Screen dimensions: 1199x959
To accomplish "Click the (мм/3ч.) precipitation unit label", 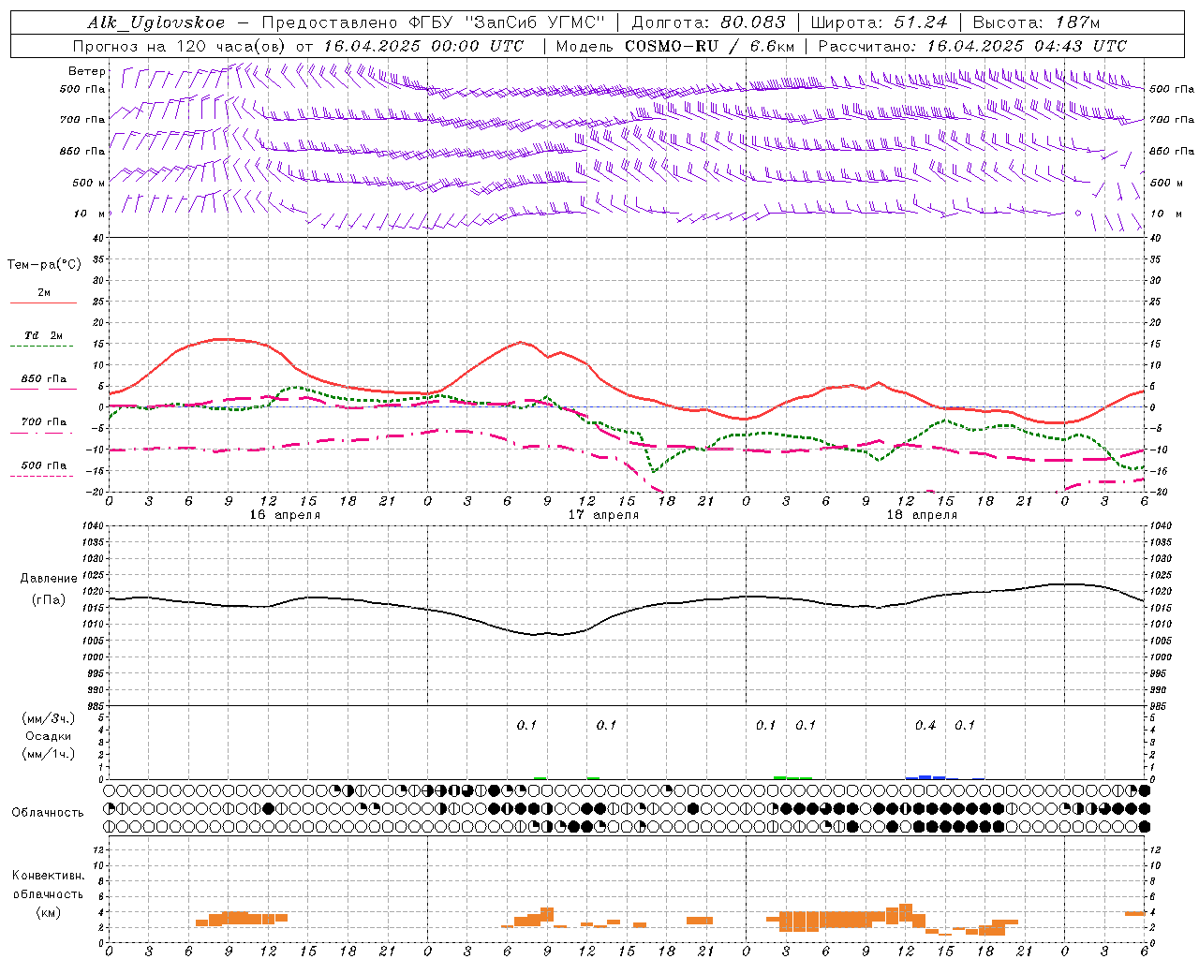I will pyautogui.click(x=48, y=718).
